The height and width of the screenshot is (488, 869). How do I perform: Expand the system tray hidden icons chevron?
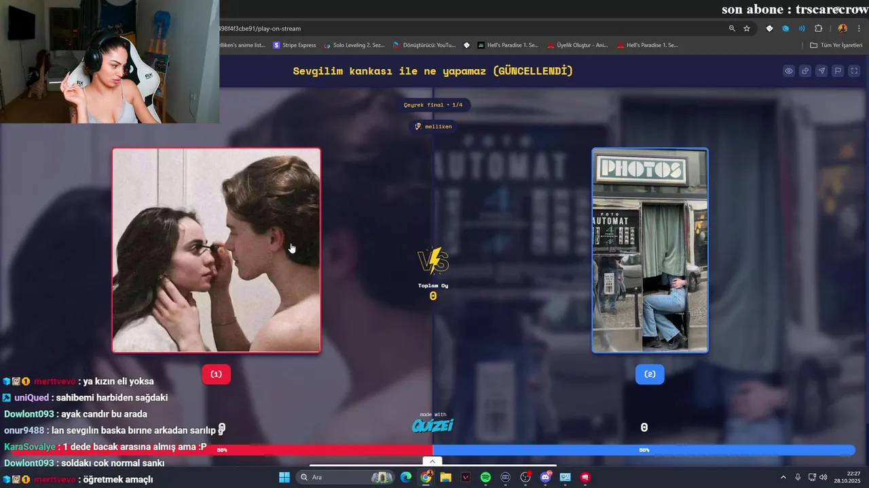point(783,477)
